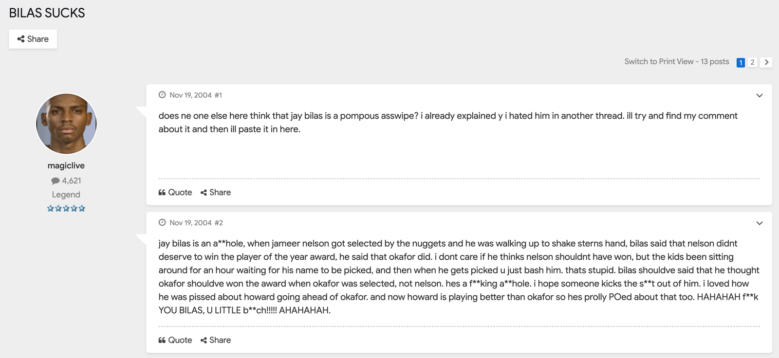The height and width of the screenshot is (358, 779).
Task: Expand options chevron on post #2
Action: coord(760,223)
